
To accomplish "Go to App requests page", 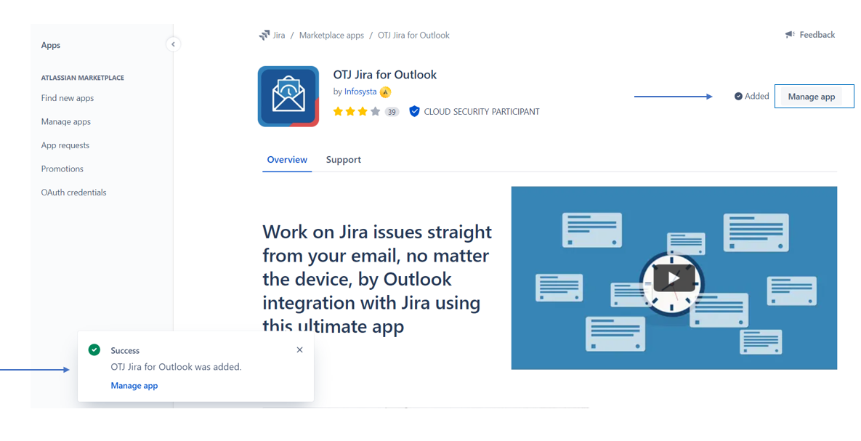I will point(65,145).
